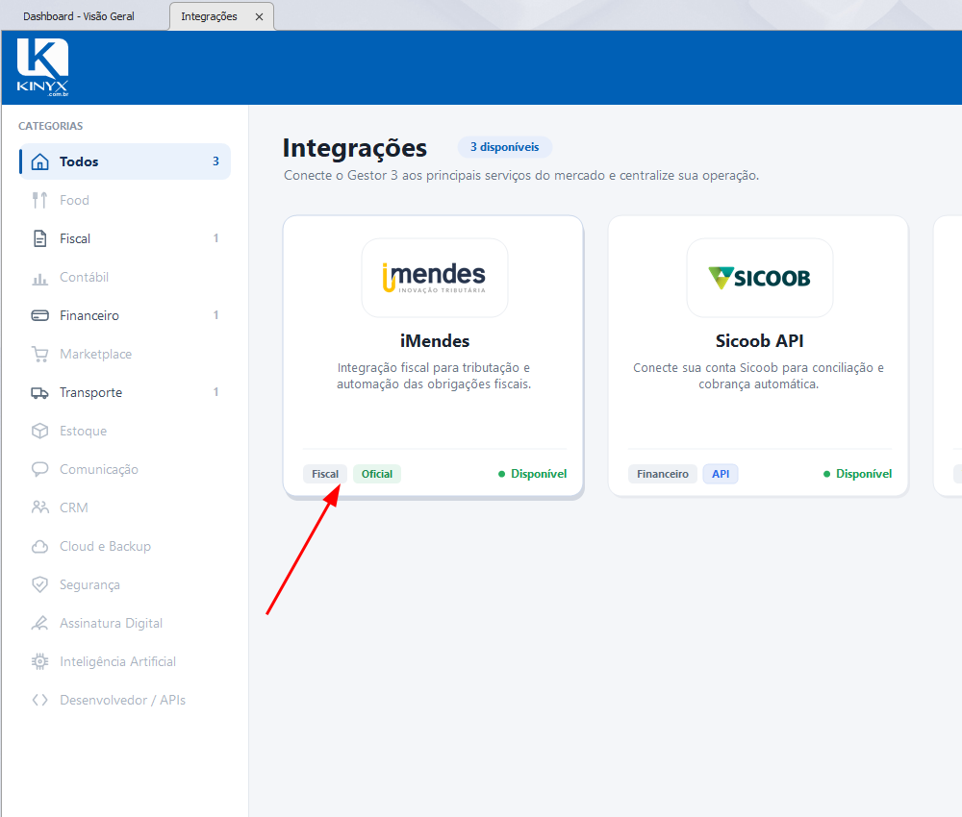The image size is (962, 817).
Task: Click the Comunicação speech bubble icon
Action: 39,469
